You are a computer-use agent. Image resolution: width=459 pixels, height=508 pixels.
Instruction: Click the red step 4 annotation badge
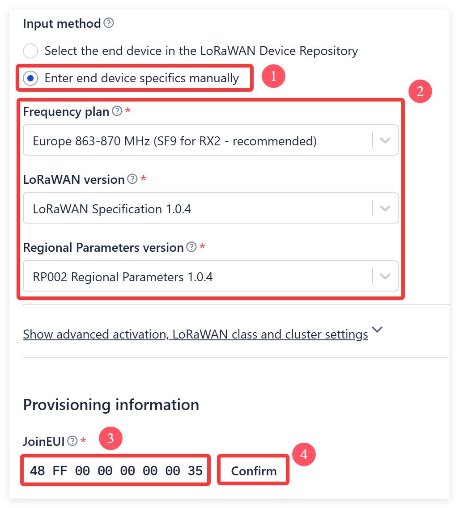click(304, 454)
